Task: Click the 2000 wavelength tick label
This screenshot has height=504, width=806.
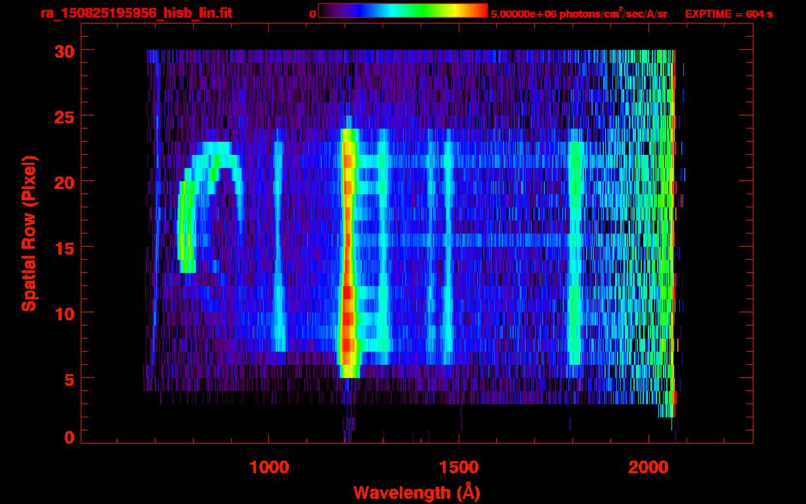Action: point(648,467)
